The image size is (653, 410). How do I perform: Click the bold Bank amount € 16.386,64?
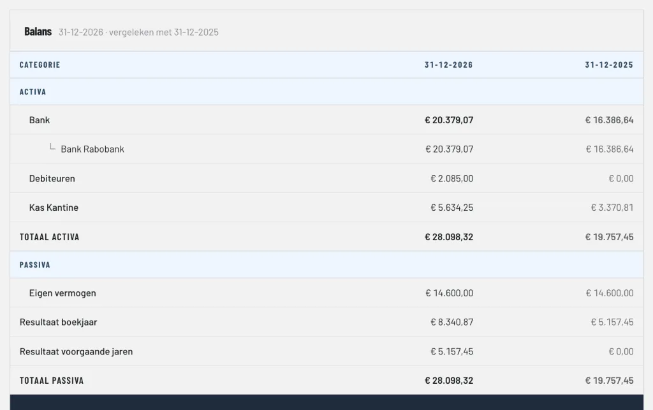click(609, 120)
